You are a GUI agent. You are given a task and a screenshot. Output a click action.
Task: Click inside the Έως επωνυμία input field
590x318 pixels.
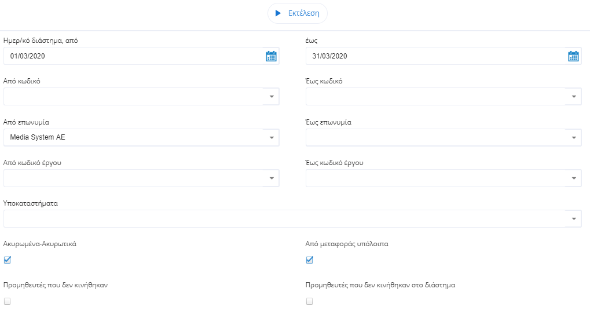(x=434, y=138)
